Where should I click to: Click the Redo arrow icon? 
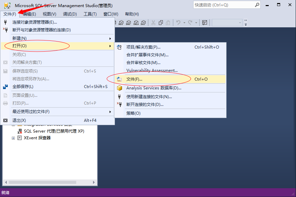click(x=190, y=23)
